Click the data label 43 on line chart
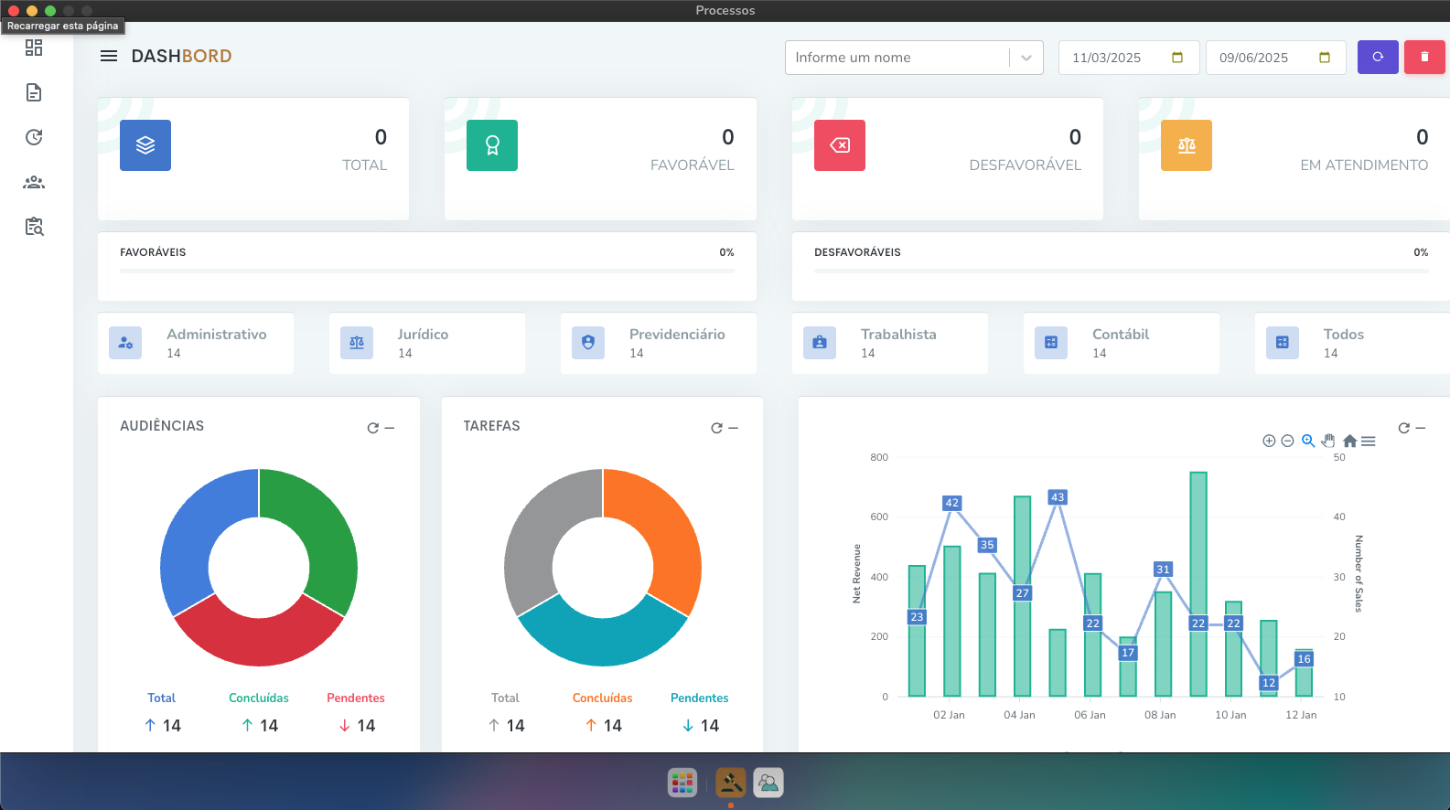 (x=1058, y=497)
